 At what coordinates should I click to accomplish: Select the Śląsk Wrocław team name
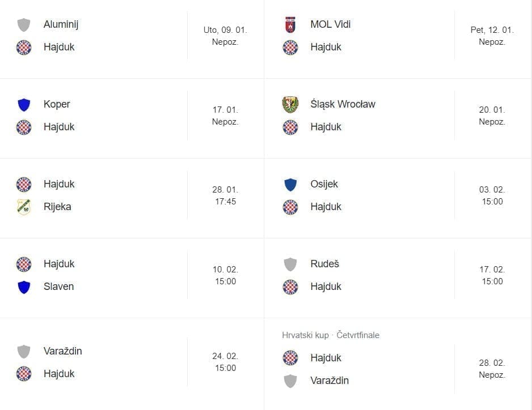(x=343, y=104)
